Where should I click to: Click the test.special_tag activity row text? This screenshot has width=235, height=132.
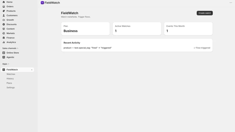coord(88,48)
